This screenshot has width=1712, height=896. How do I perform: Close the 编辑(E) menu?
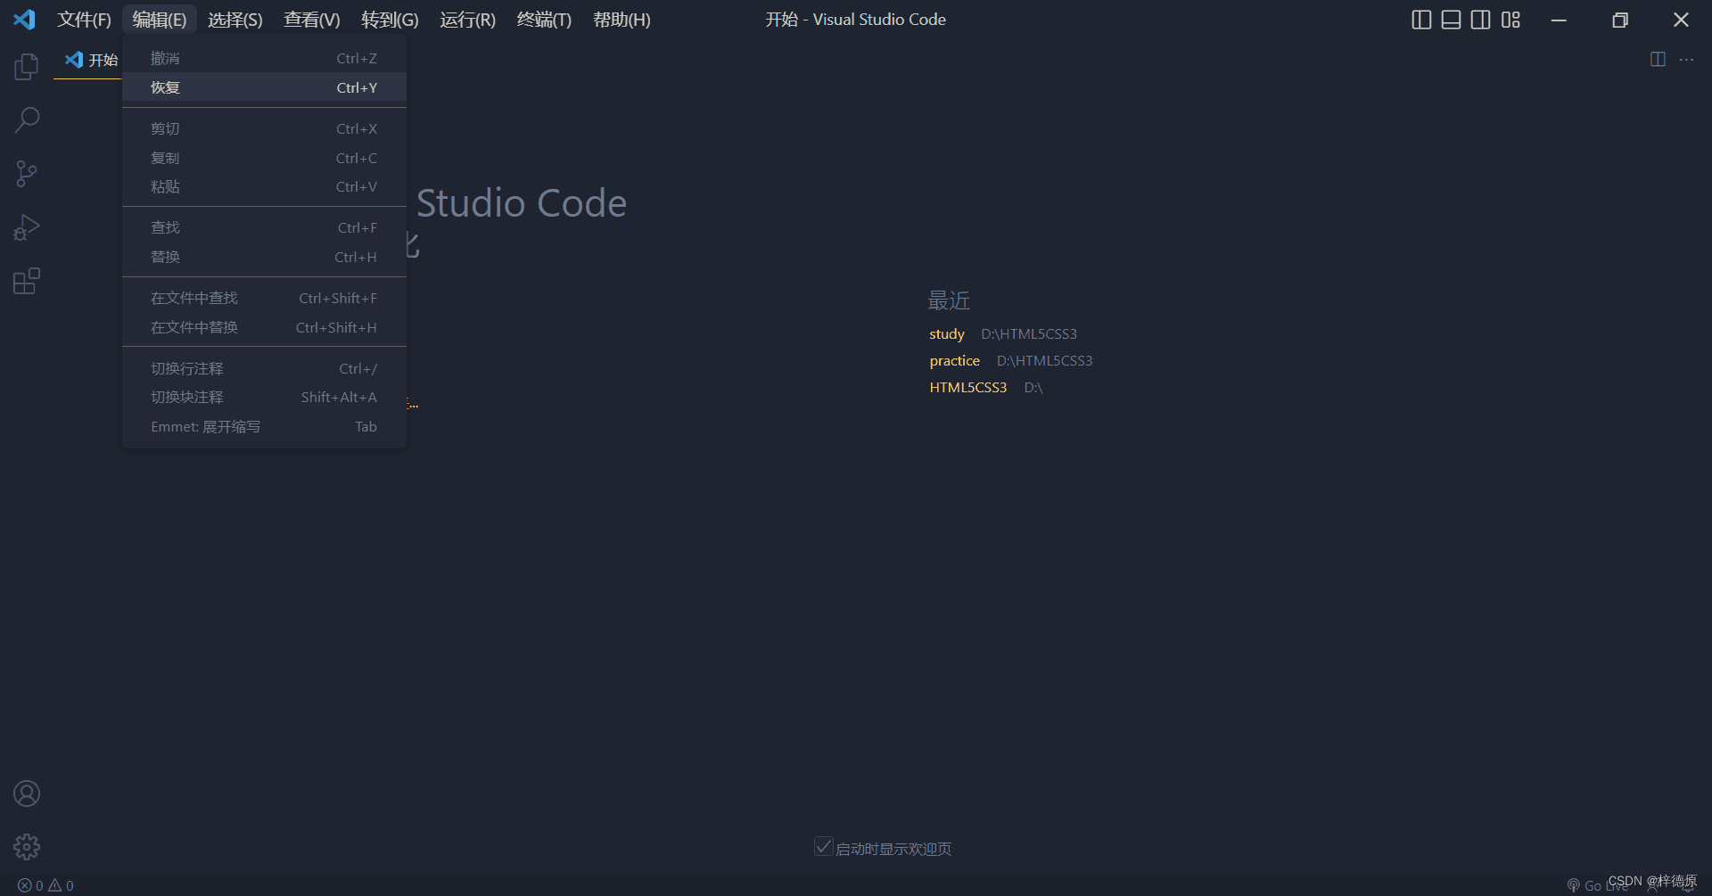point(160,20)
